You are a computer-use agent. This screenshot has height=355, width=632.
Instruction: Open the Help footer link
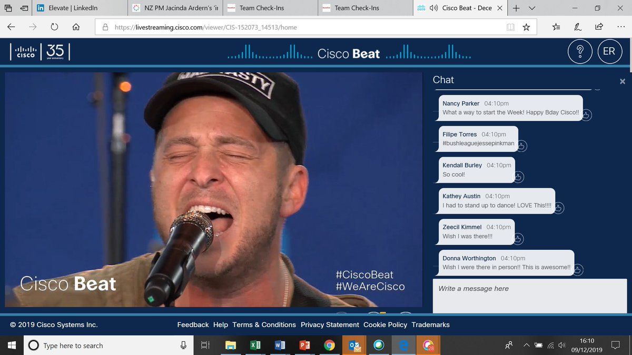coord(221,324)
